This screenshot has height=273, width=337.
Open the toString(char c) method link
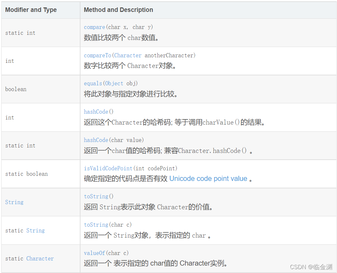pyautogui.click(x=96, y=225)
